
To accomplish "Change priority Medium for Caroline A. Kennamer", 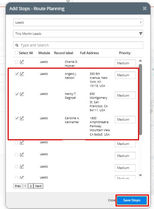I will tap(125, 120).
